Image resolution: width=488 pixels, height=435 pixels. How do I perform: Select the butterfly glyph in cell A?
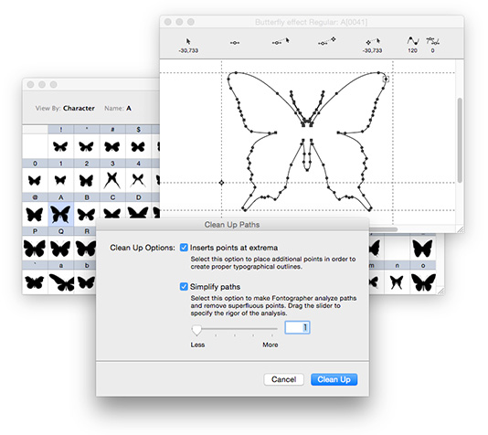click(x=60, y=214)
